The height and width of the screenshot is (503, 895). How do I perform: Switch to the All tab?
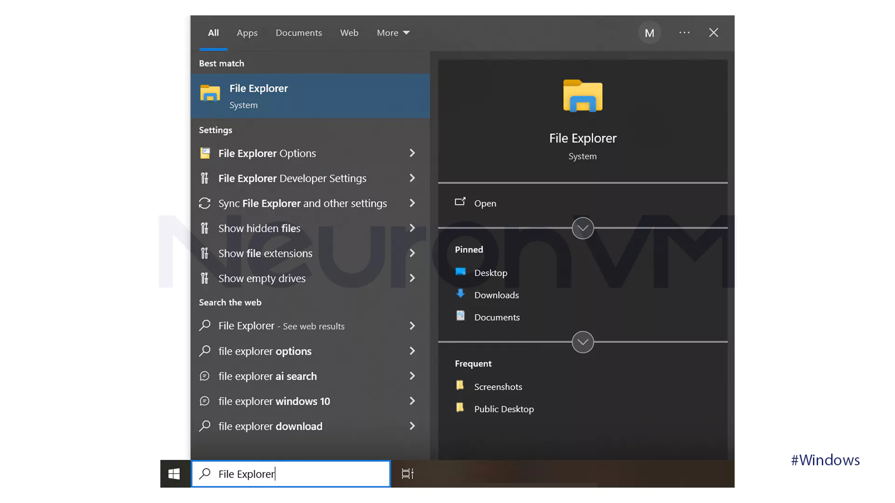(213, 33)
